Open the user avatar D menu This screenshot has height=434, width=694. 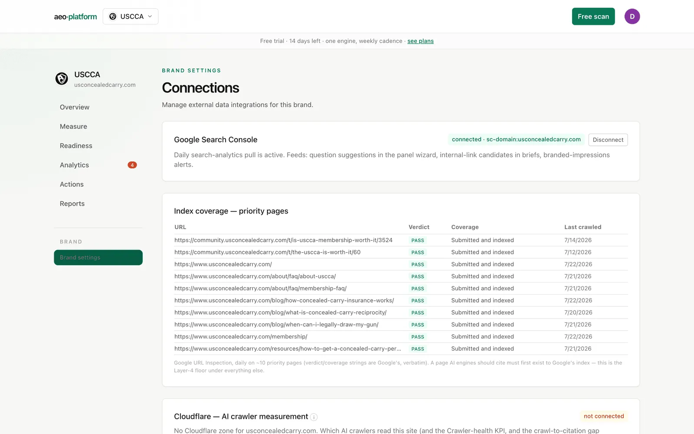click(632, 16)
